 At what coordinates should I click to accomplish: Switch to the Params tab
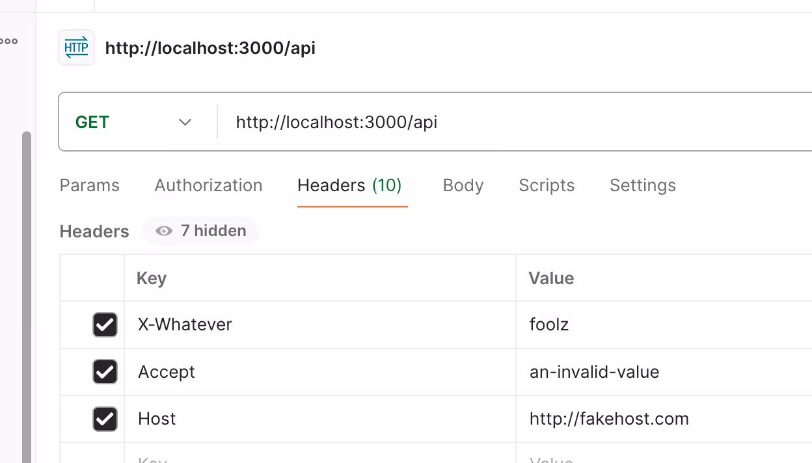(90, 185)
